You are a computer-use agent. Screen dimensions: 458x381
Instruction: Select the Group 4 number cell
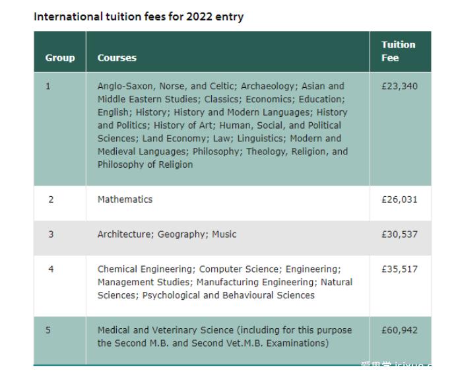coord(51,269)
